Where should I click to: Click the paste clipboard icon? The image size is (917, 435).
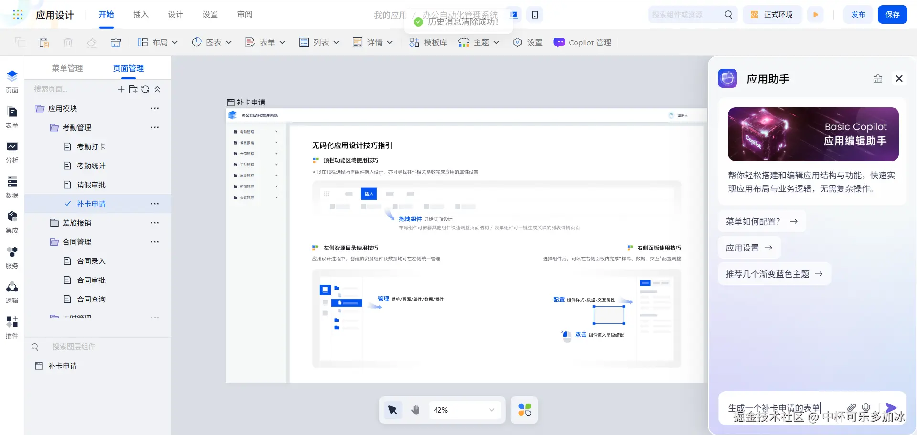(x=44, y=42)
